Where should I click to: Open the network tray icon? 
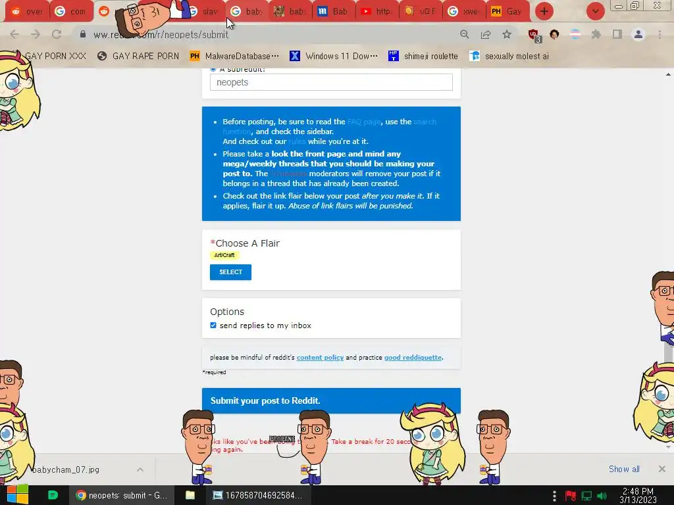tap(586, 496)
